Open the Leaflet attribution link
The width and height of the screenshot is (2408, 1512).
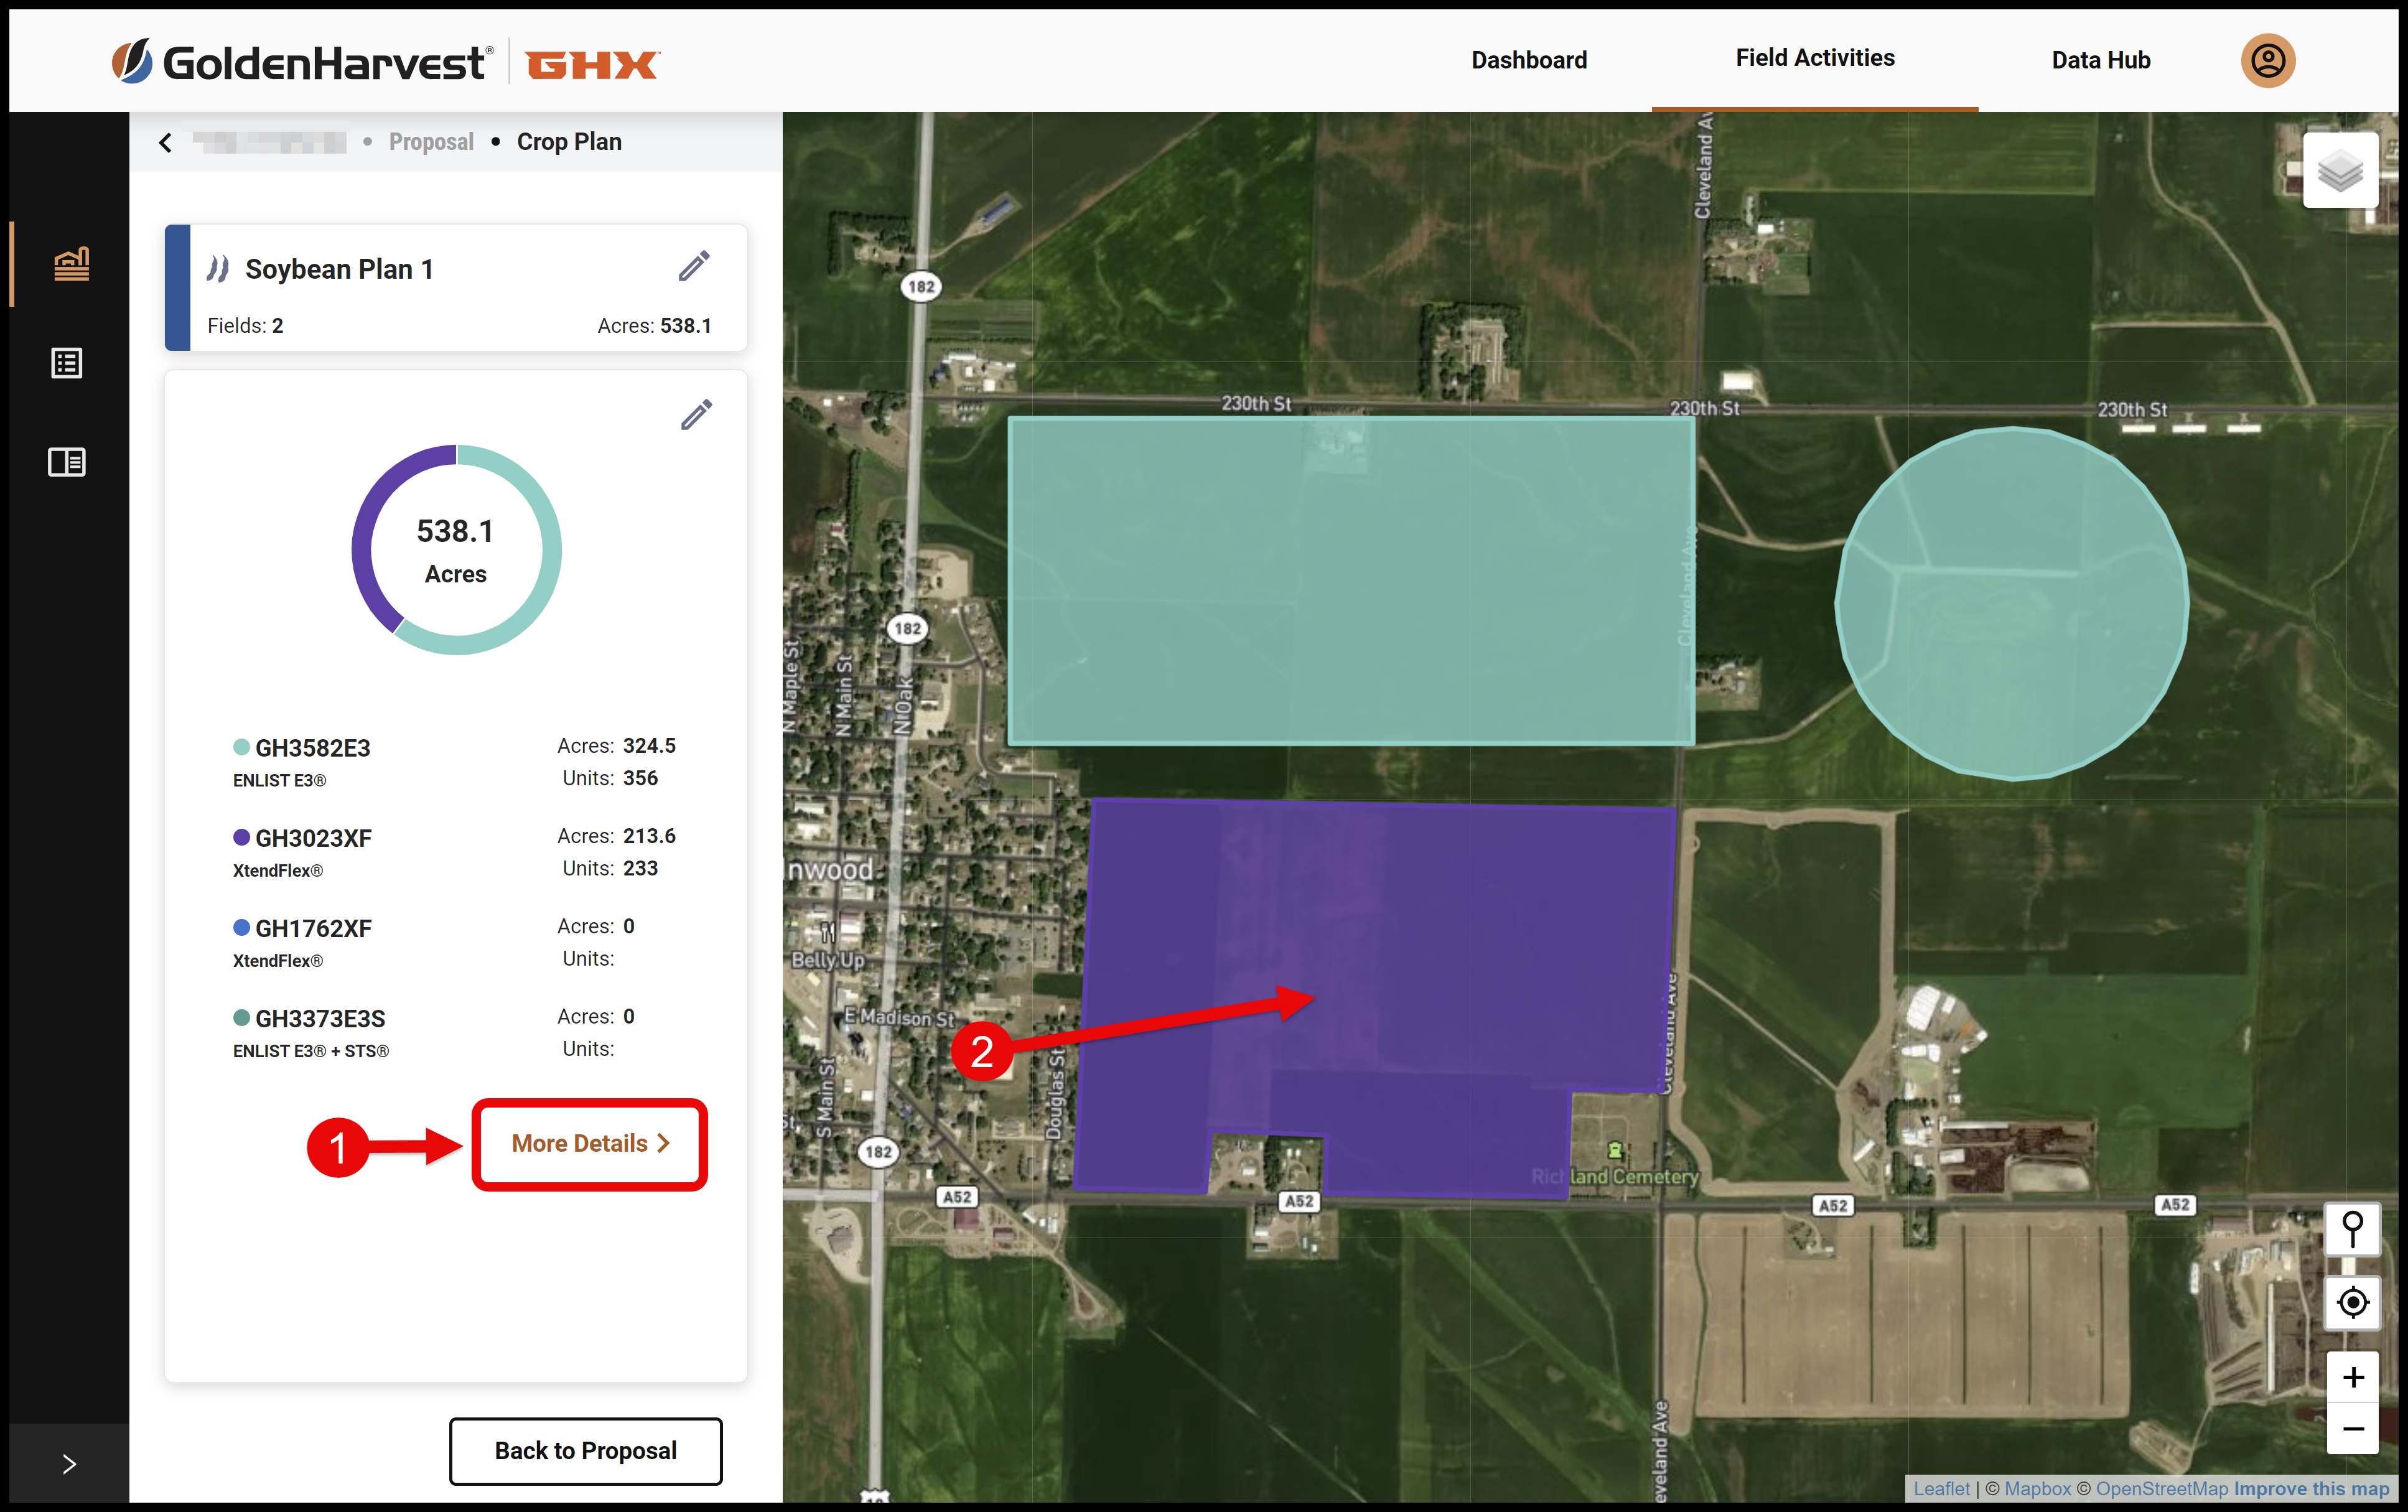1941,1489
